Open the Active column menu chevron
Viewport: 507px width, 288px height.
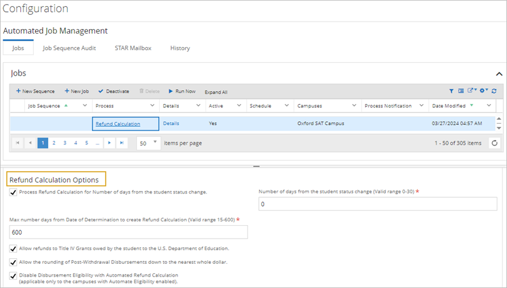(239, 105)
